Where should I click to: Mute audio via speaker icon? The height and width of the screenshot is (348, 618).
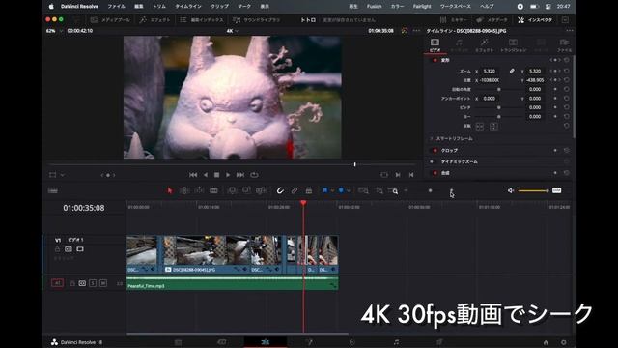[511, 190]
